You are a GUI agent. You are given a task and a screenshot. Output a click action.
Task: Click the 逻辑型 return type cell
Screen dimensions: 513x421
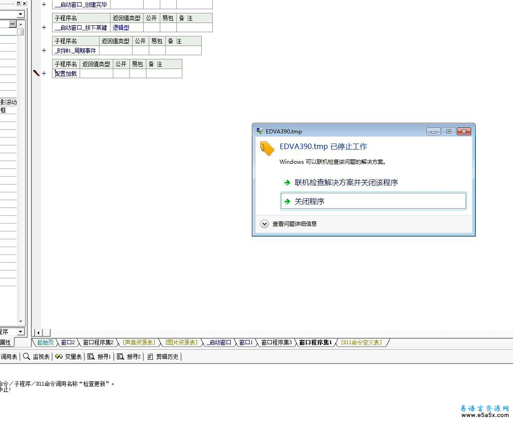click(x=127, y=28)
